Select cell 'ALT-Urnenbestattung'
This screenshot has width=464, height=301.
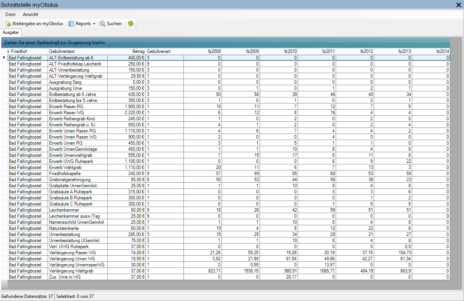78,70
